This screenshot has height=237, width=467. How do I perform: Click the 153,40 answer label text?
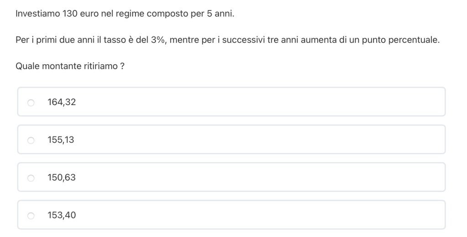(x=62, y=215)
